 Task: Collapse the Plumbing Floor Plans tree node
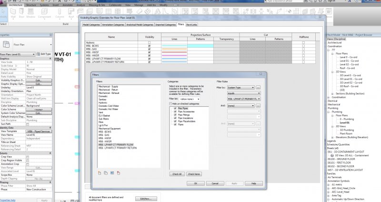[332, 116]
